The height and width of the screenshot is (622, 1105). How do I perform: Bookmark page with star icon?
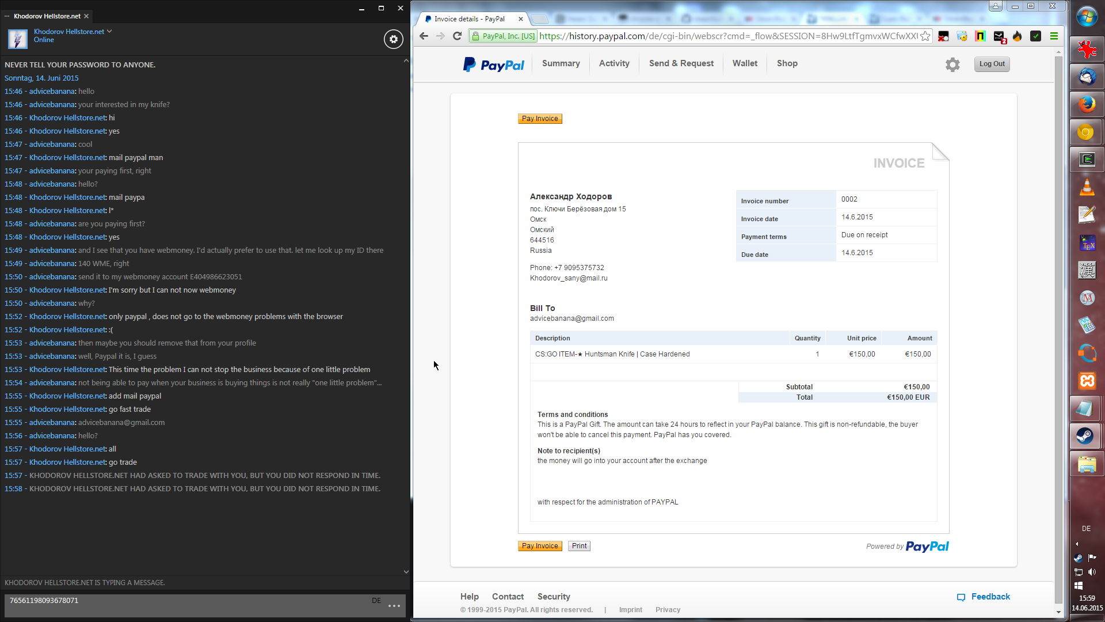[x=925, y=36]
